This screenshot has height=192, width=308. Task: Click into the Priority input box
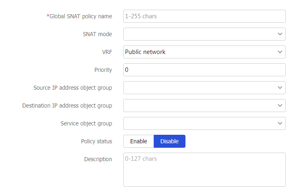point(204,70)
